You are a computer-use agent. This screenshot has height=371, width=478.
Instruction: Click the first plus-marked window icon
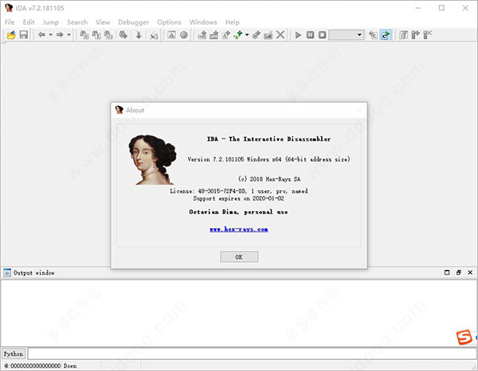202,35
